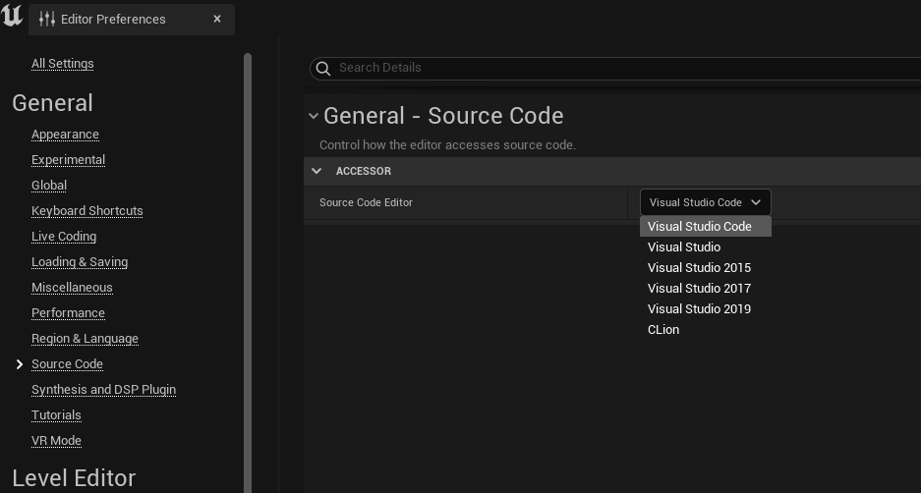Open Loading & Saving settings

point(80,262)
